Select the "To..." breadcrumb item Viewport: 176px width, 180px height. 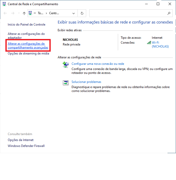pyautogui.click(x=40, y=13)
